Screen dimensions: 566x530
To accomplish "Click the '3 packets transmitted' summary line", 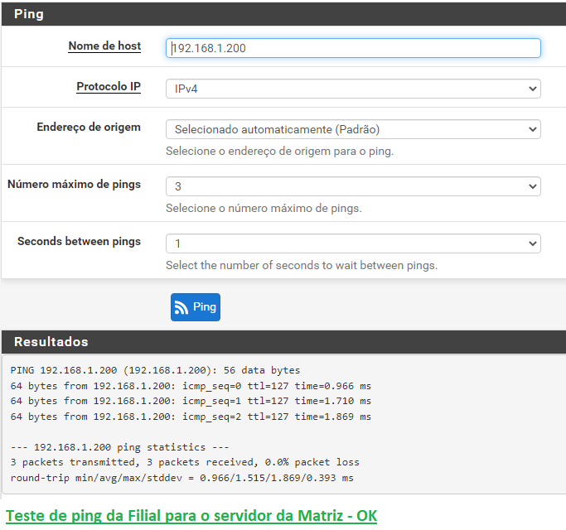I will click(185, 462).
